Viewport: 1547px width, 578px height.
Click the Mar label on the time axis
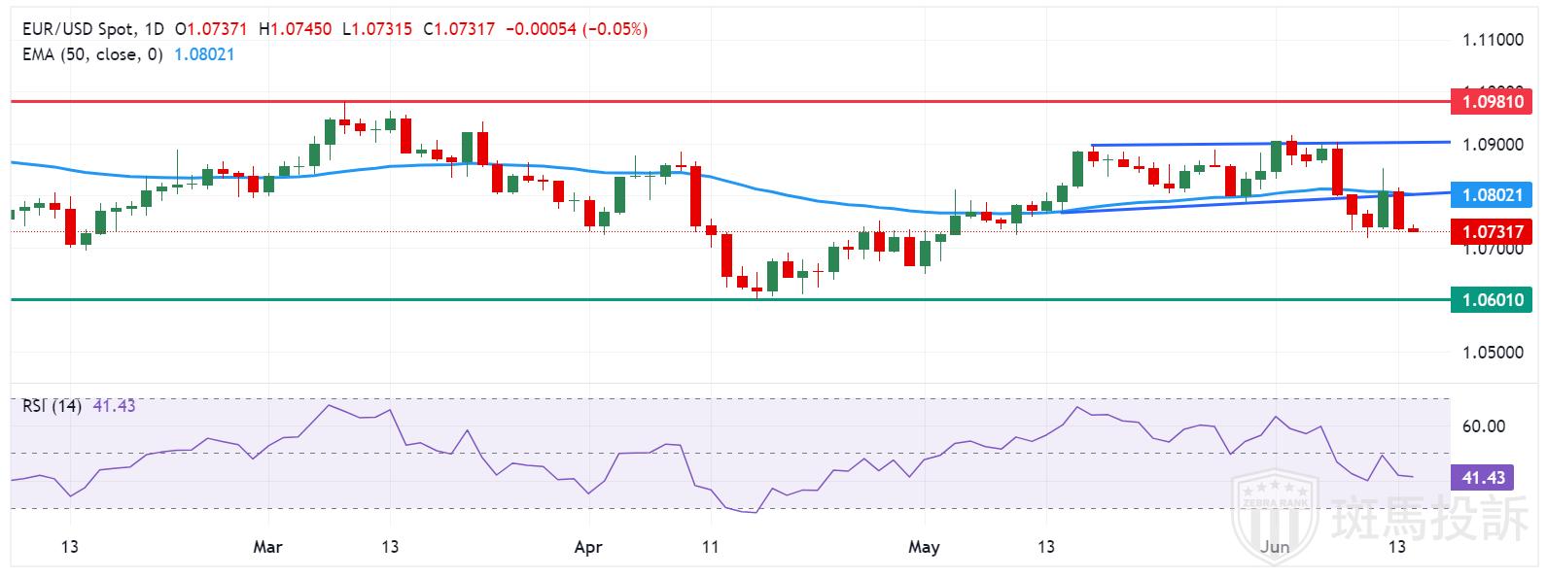tap(267, 547)
